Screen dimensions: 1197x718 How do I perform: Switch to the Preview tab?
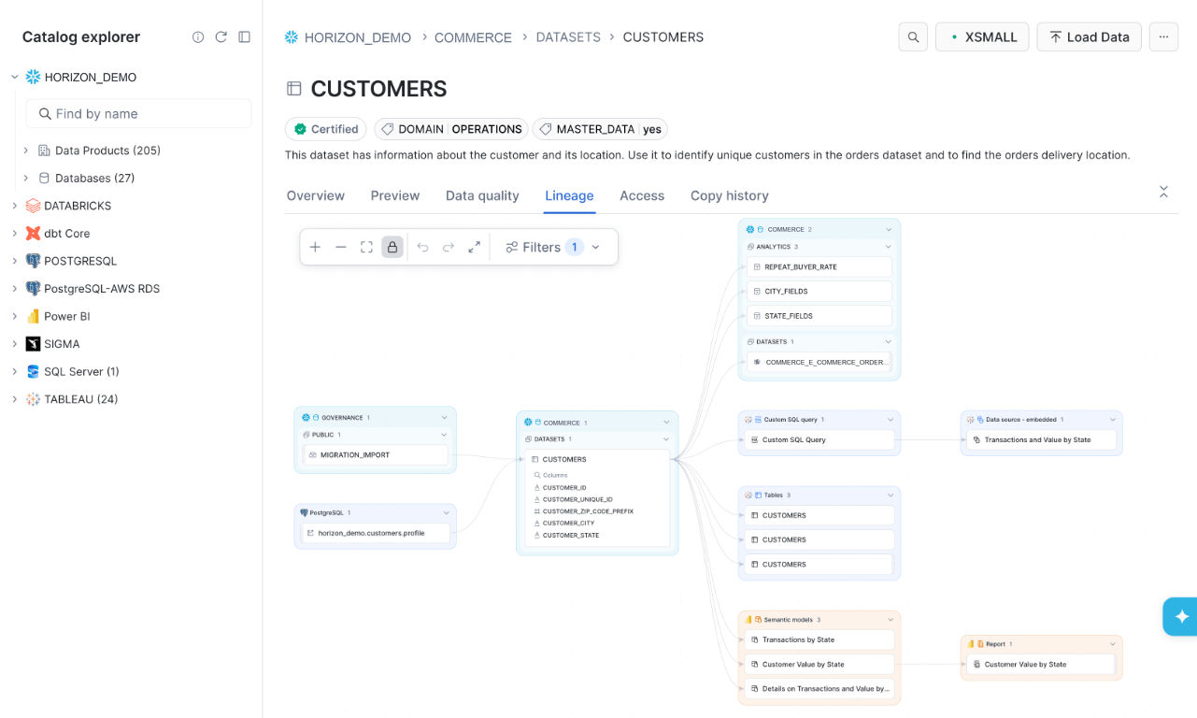click(395, 195)
